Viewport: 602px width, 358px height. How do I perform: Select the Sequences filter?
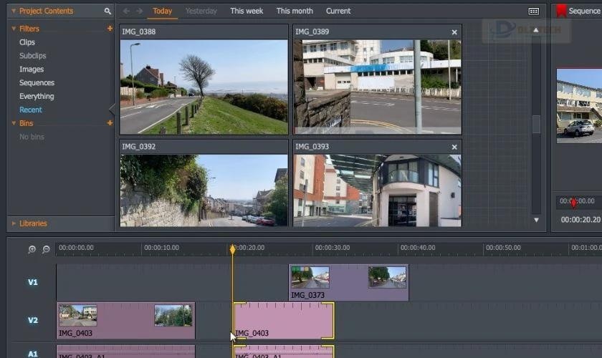point(37,83)
